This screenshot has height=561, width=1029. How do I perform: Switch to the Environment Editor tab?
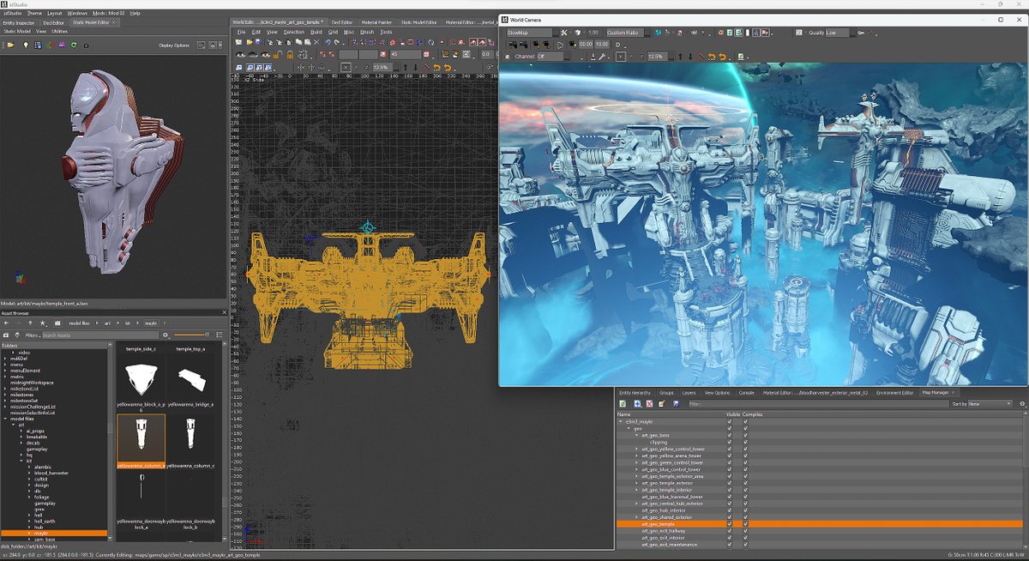click(x=894, y=392)
